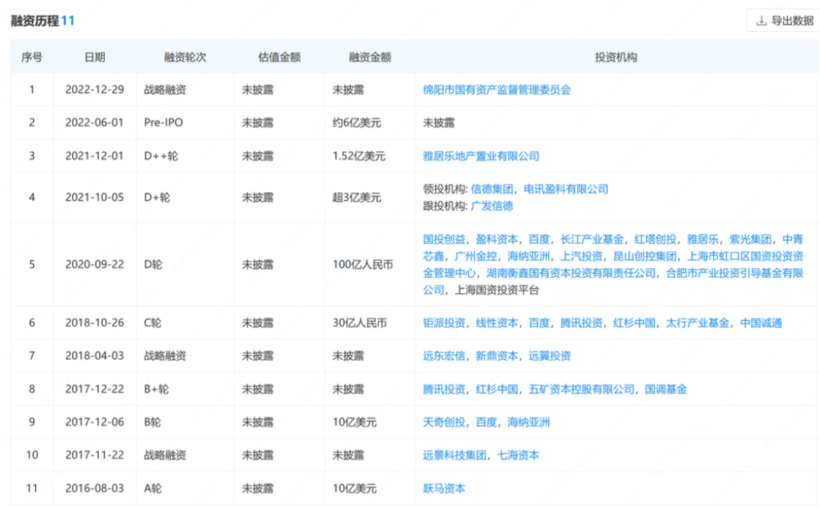Screen dimensions: 820x511
Task: Open investor link 新鼎资本
Action: point(497,356)
